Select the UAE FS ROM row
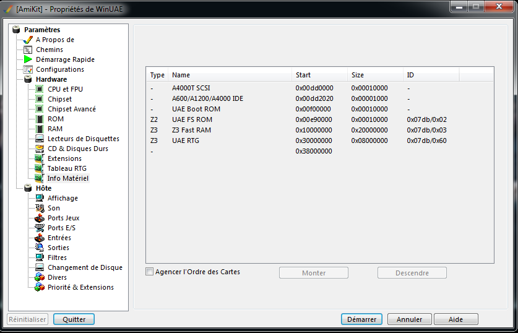 tap(320, 120)
